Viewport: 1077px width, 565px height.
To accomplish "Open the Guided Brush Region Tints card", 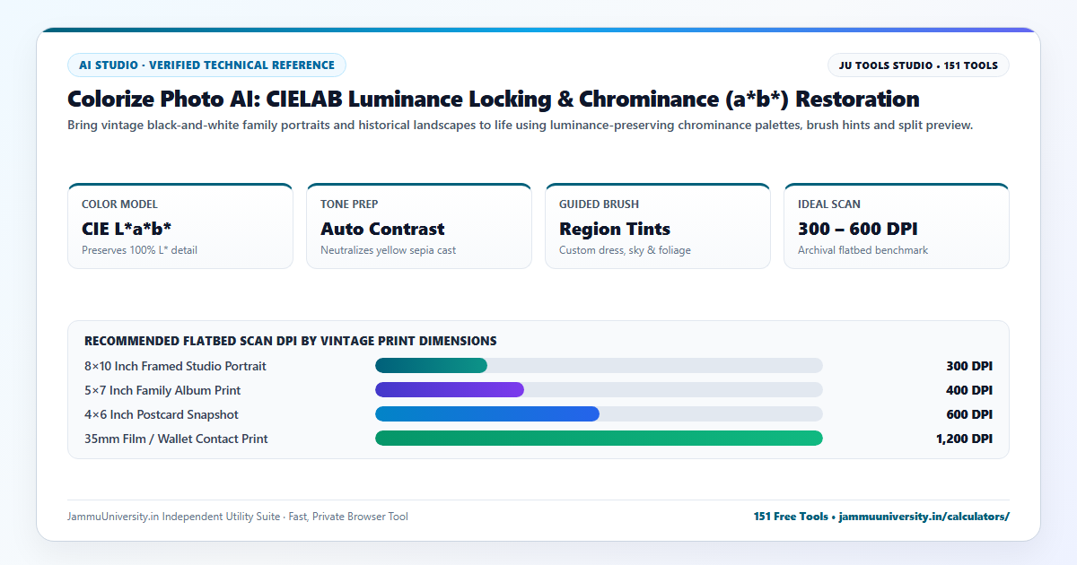I will click(658, 226).
